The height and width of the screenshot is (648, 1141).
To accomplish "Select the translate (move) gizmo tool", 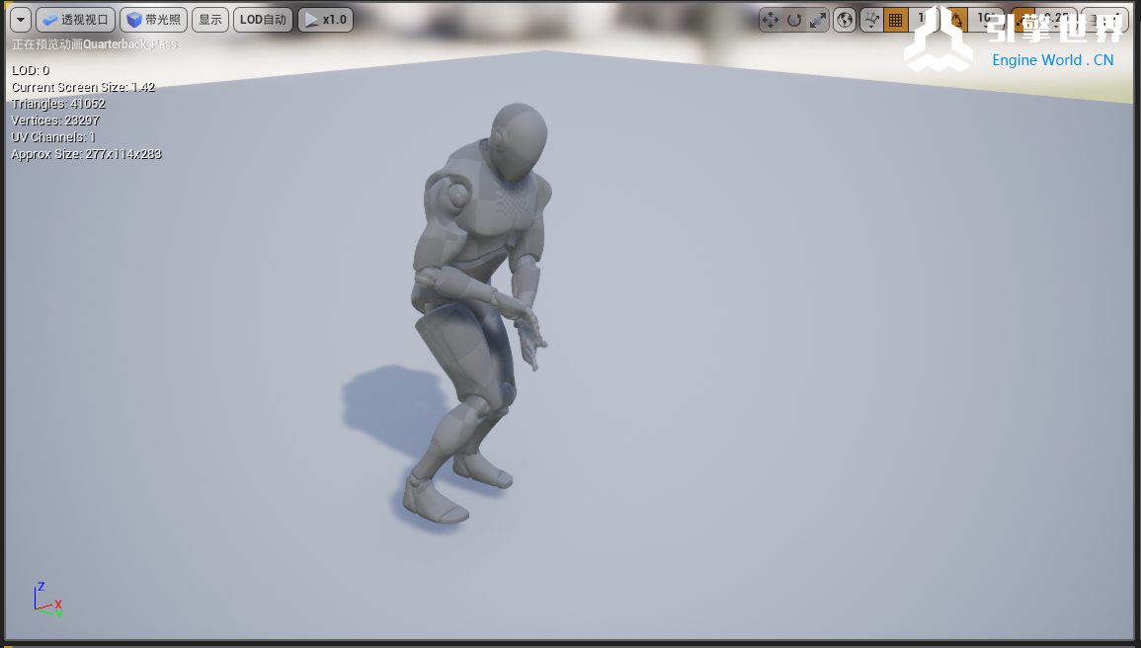I will click(x=771, y=20).
